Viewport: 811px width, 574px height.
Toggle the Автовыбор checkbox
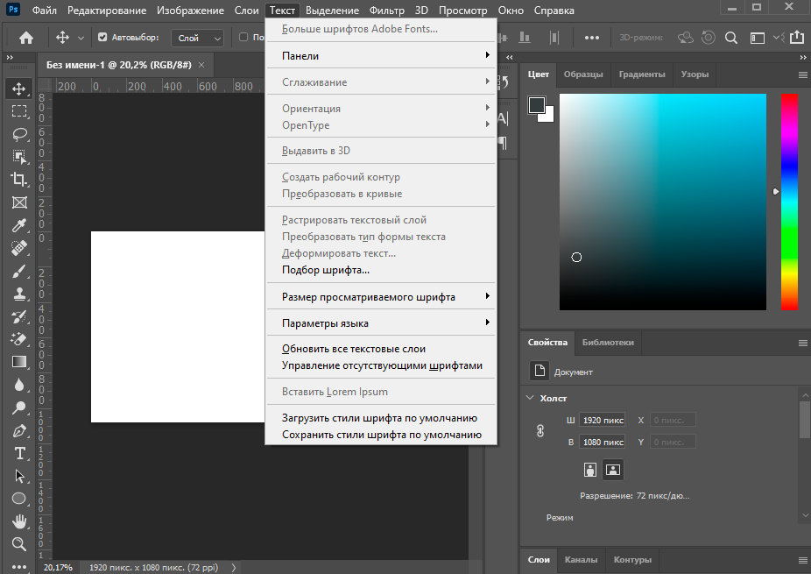point(102,38)
